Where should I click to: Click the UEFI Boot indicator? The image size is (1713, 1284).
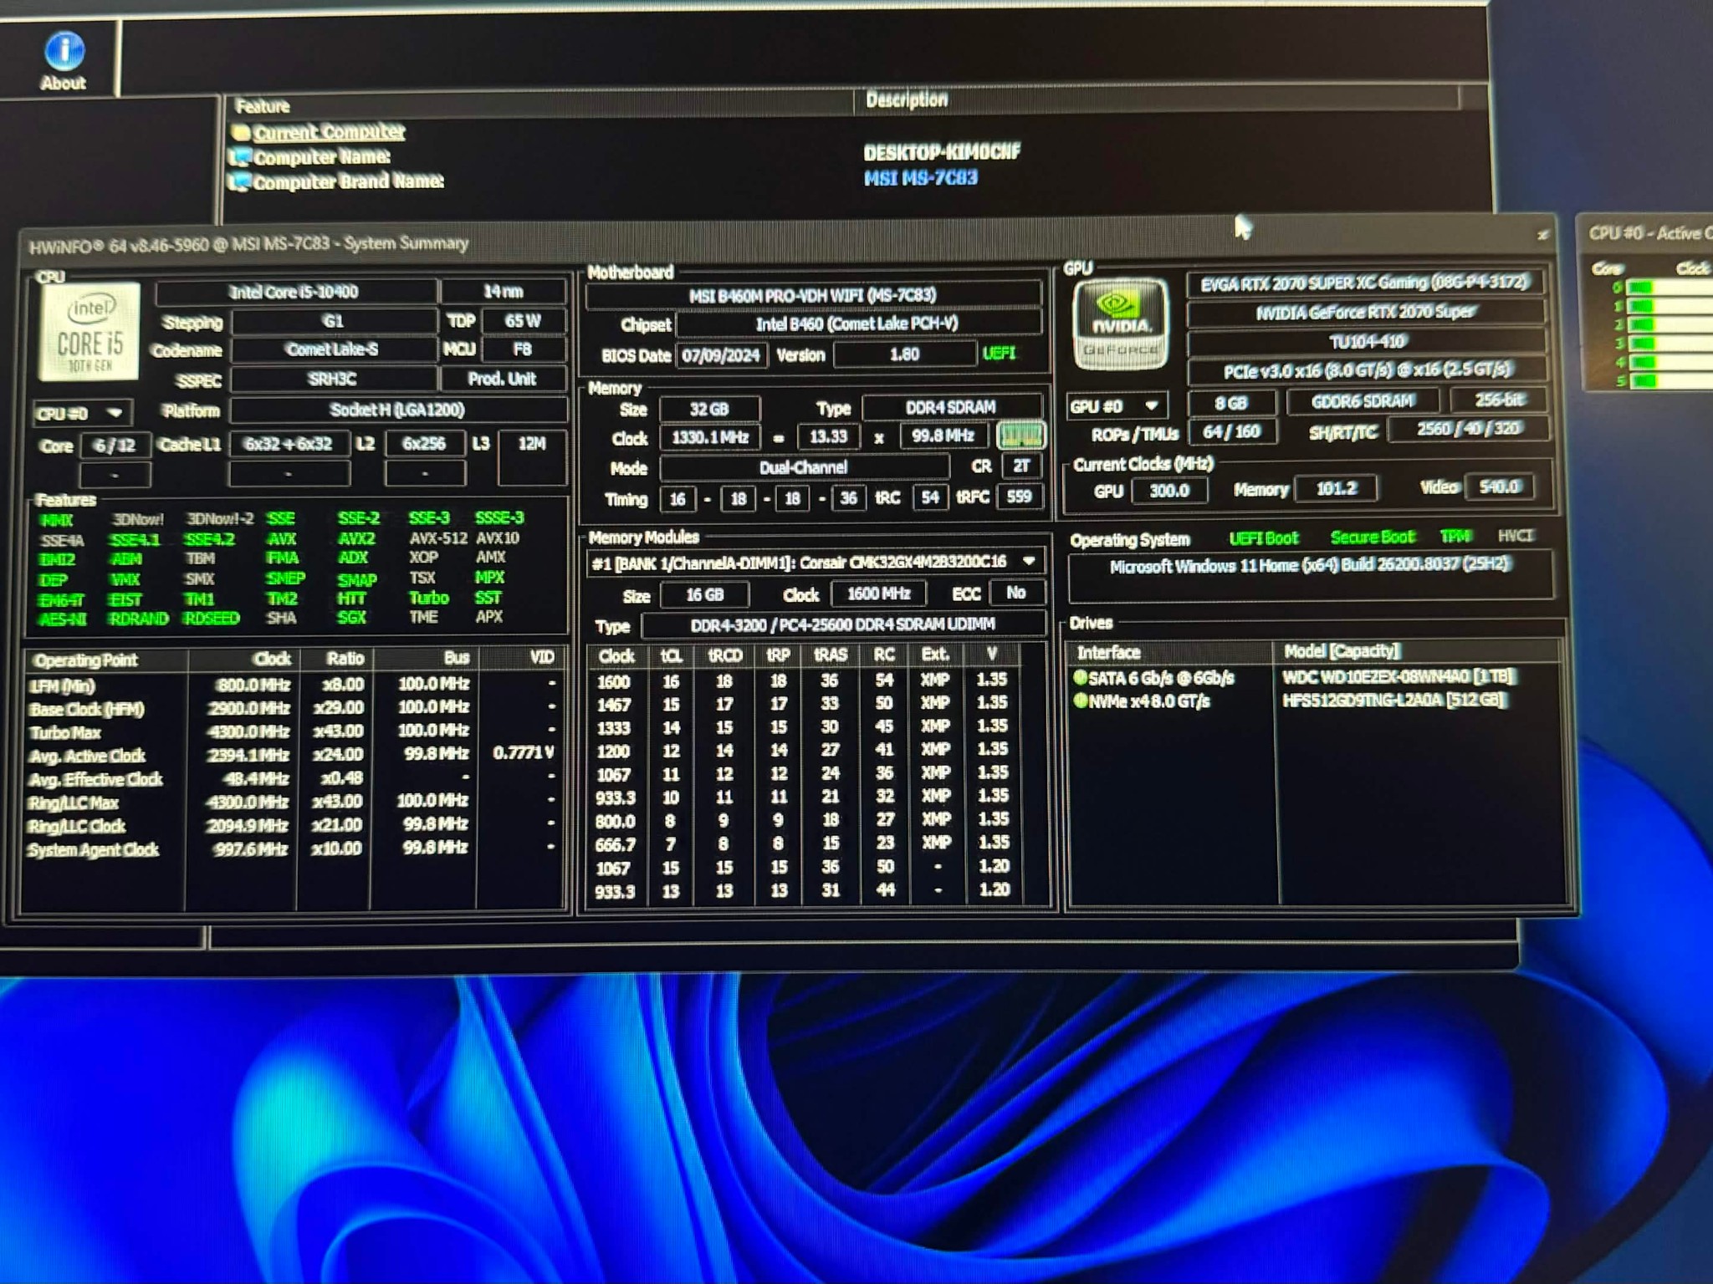tap(1264, 538)
